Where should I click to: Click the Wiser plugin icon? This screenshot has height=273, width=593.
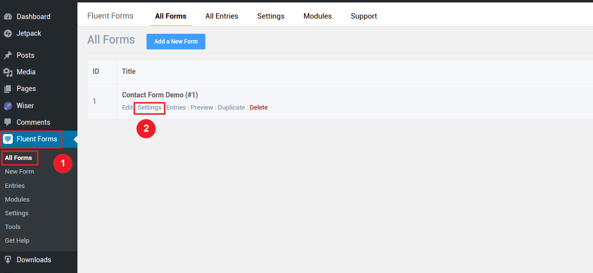8,106
